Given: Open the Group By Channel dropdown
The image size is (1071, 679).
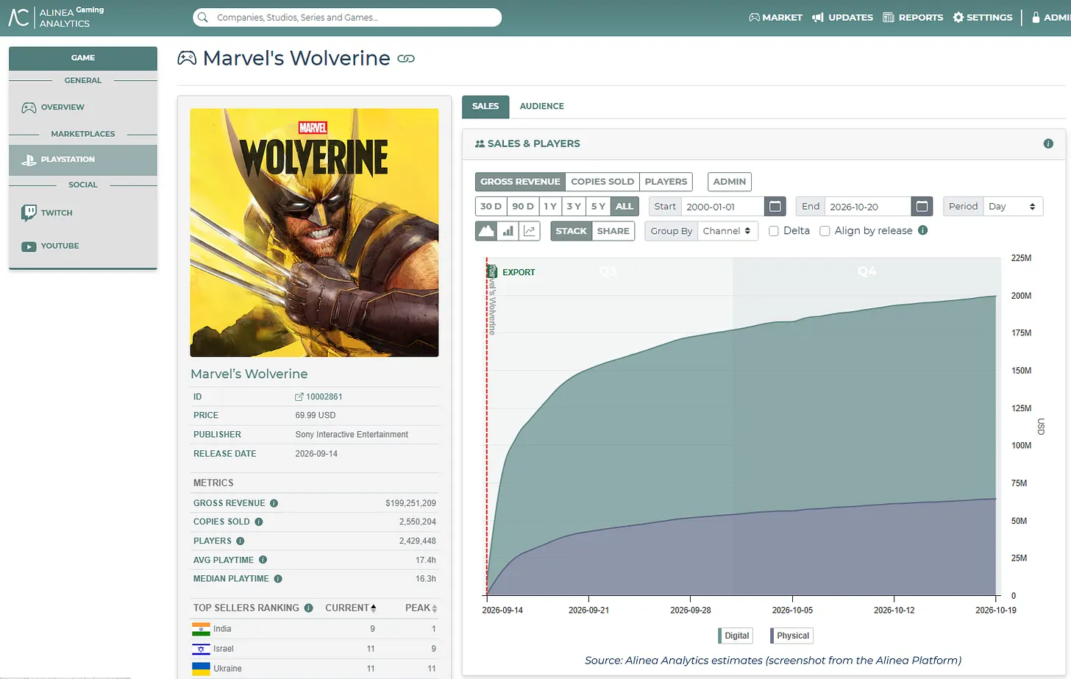Looking at the screenshot, I should 727,231.
